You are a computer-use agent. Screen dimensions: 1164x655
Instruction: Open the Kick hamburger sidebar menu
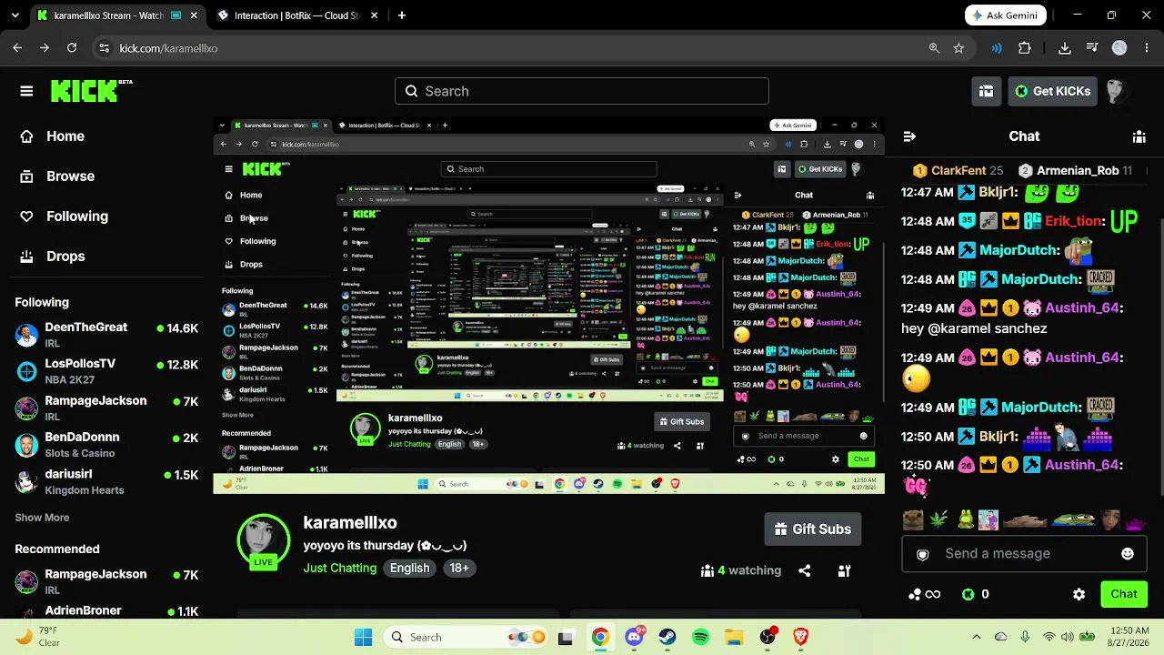(x=26, y=91)
